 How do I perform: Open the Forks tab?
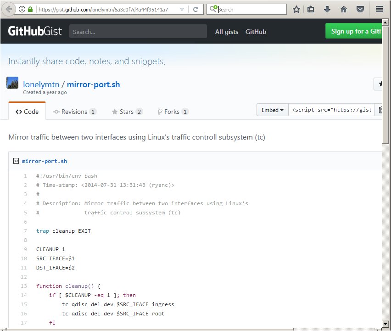click(173, 112)
